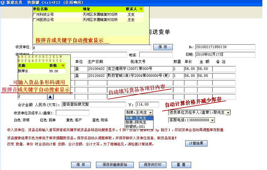Select 广州医药公司 row in the search results
The image size is (267, 170).
88,20
